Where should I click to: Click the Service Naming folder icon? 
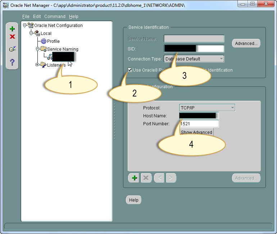44,49
